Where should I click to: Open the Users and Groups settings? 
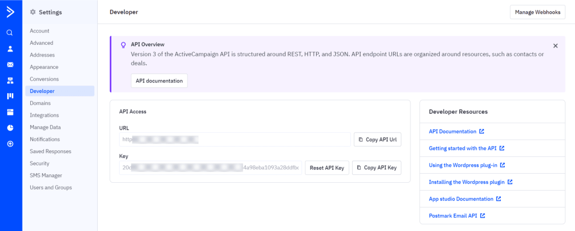click(x=51, y=187)
